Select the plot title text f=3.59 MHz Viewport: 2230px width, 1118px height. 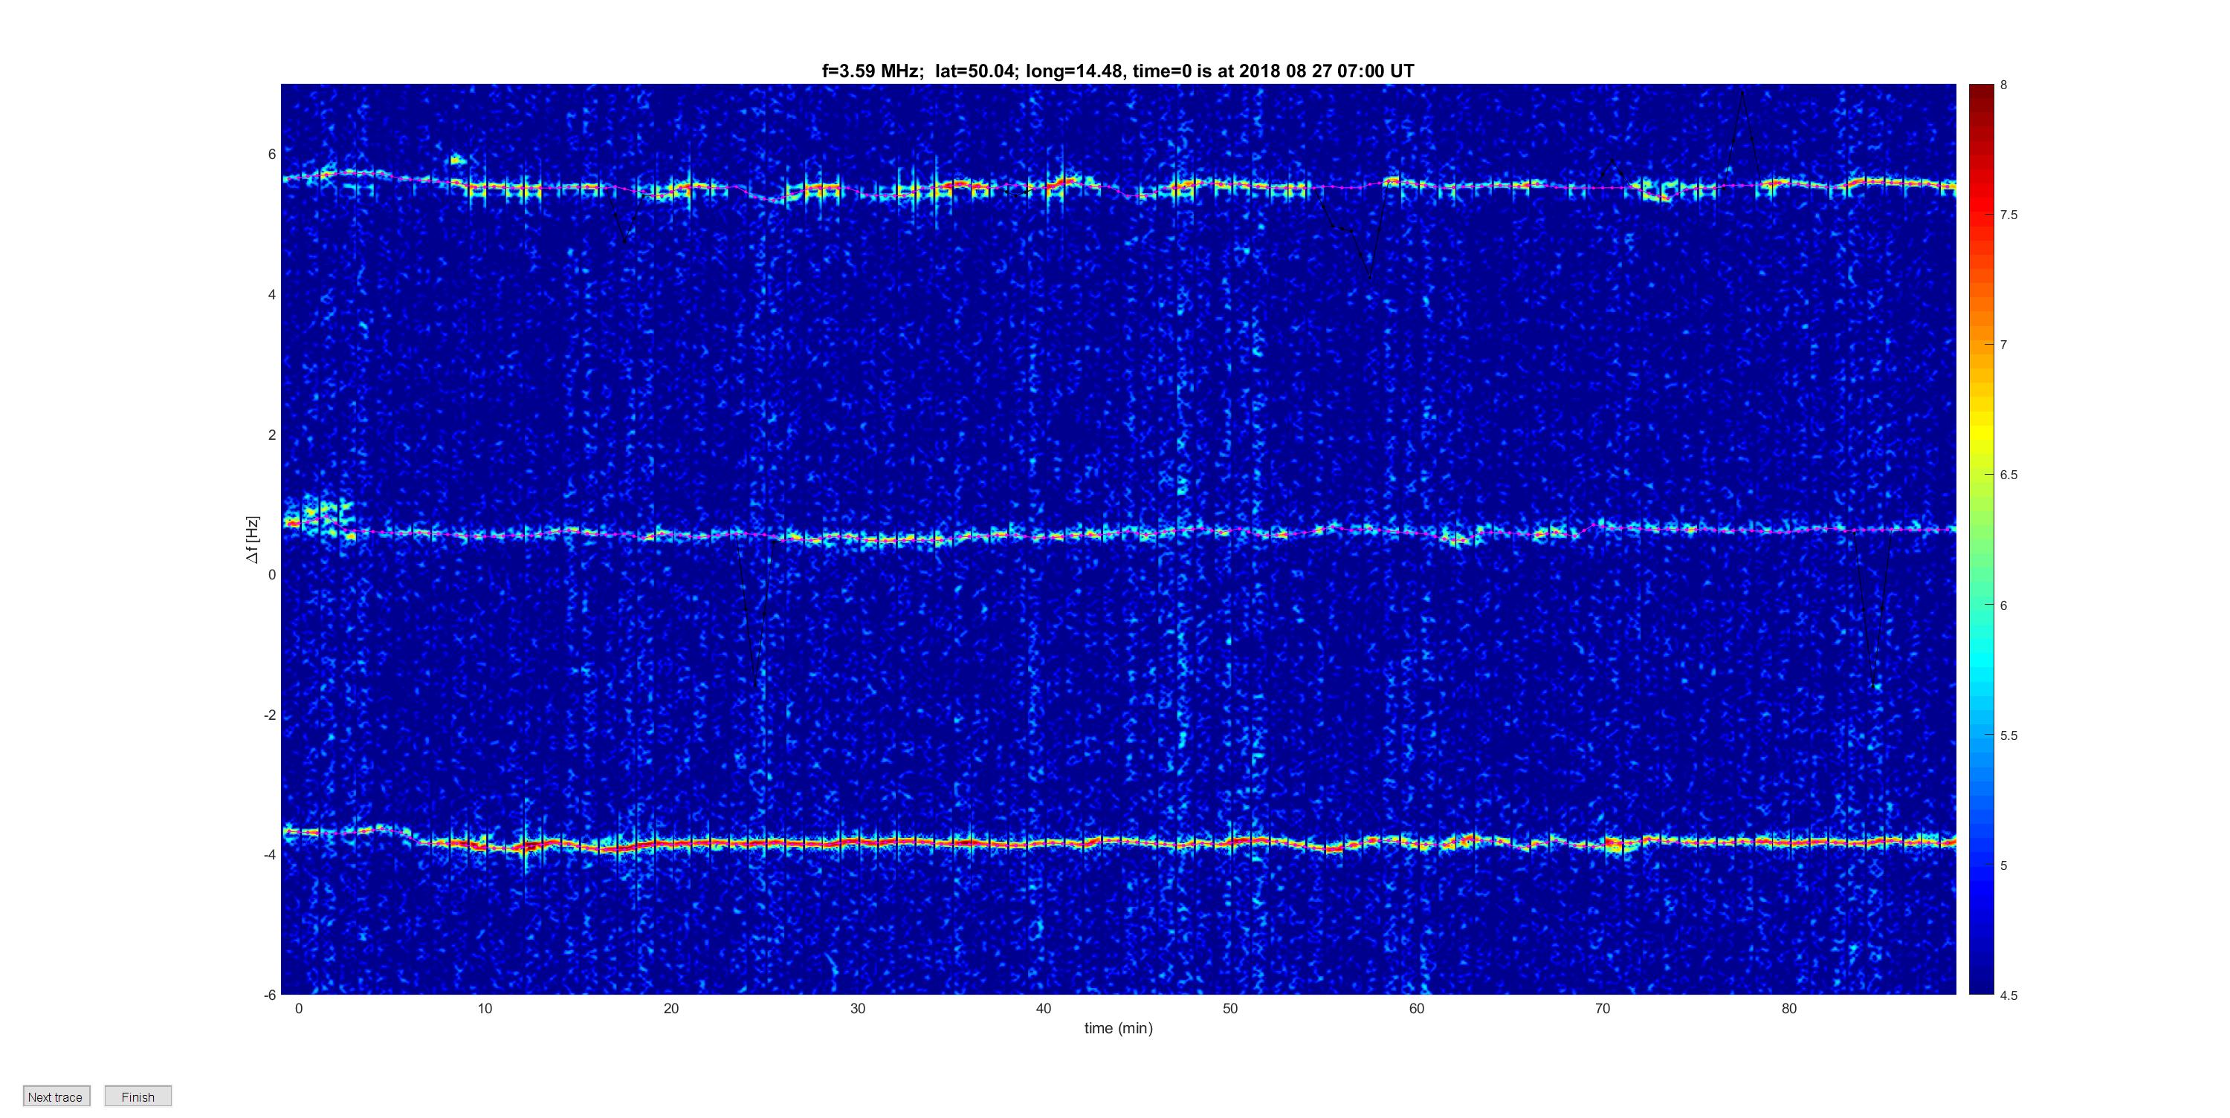tap(871, 71)
